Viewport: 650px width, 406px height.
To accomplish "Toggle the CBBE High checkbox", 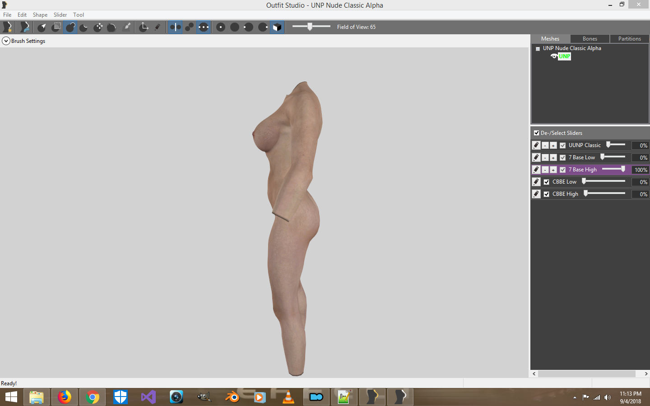I will [x=547, y=194].
